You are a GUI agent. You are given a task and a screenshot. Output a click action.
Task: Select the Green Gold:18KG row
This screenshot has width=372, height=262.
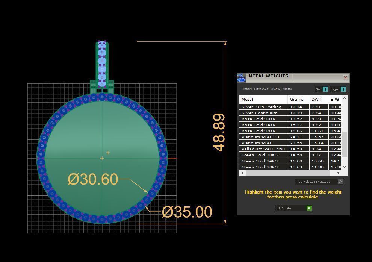pos(290,167)
